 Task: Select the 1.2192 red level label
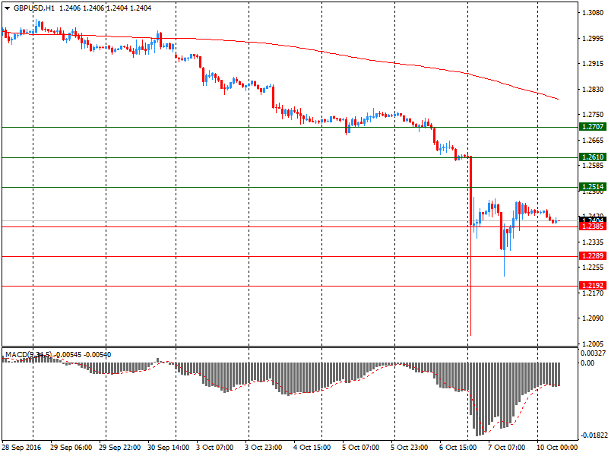593,286
